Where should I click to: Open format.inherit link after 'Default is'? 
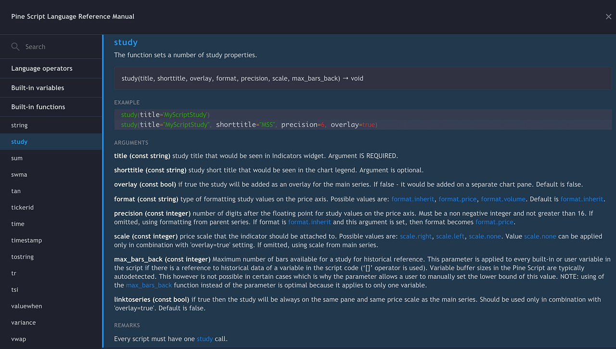pos(582,199)
